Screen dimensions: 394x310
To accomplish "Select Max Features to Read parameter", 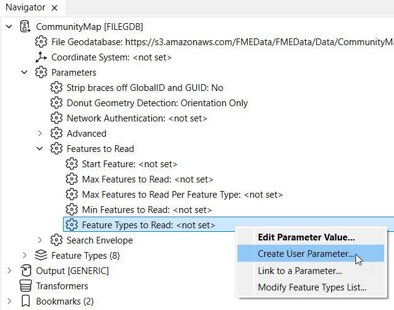I will click(147, 179).
